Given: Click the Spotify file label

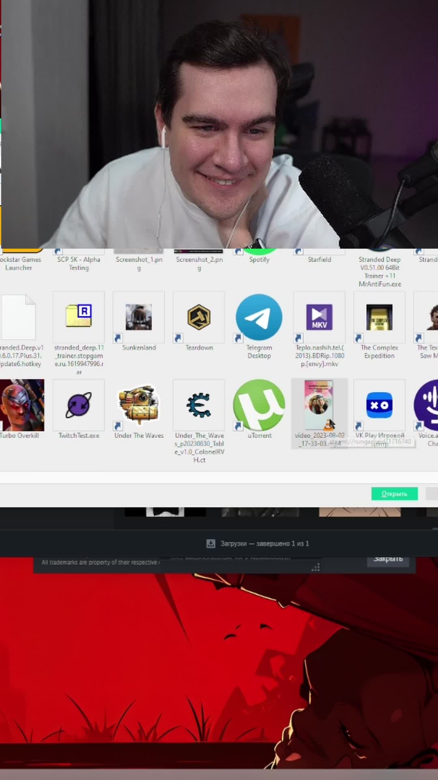Looking at the screenshot, I should [259, 260].
